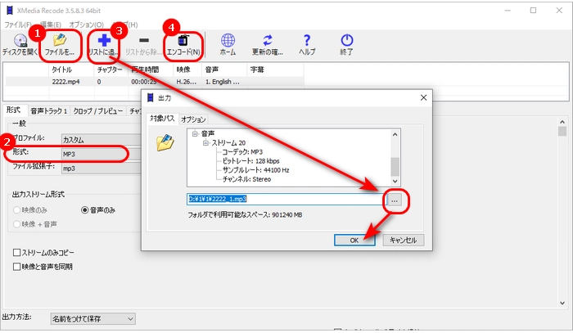
Task: Collapse the ストリーム 20 tree node
Action: 205,142
